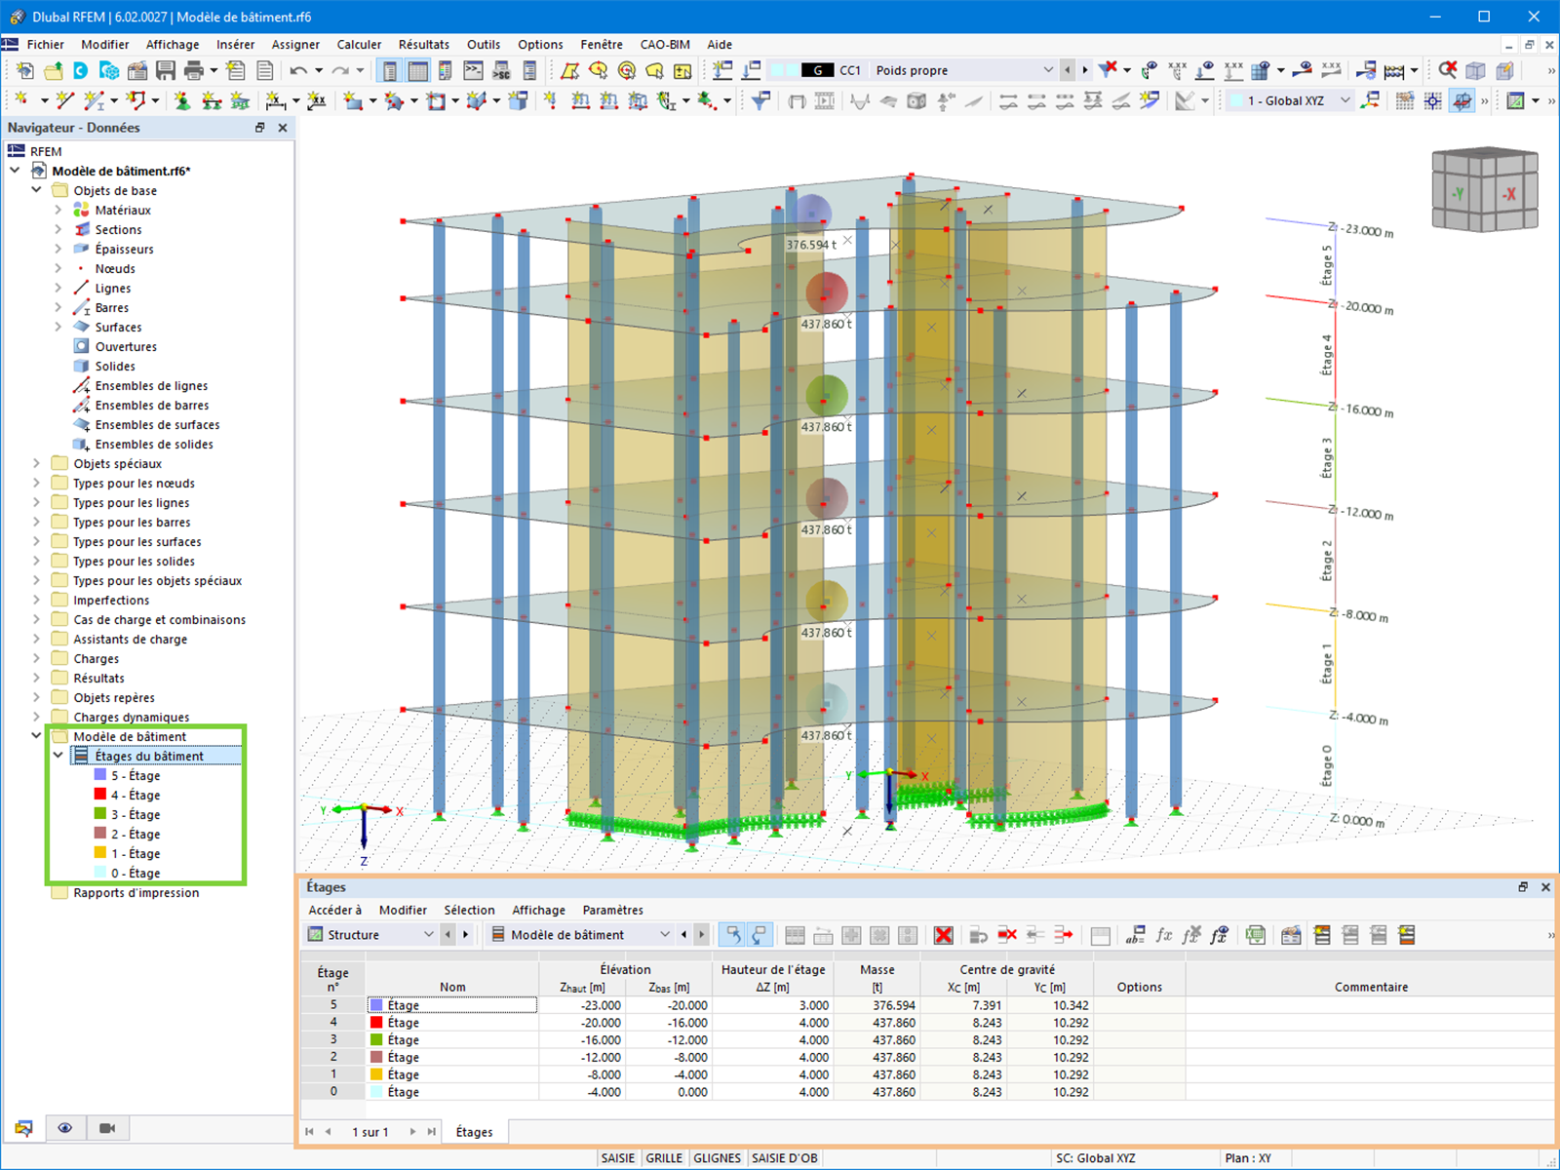Viewport: 1560px width, 1170px height.
Task: Click the RFEM logo icon in the navigator
Action: click(17, 151)
